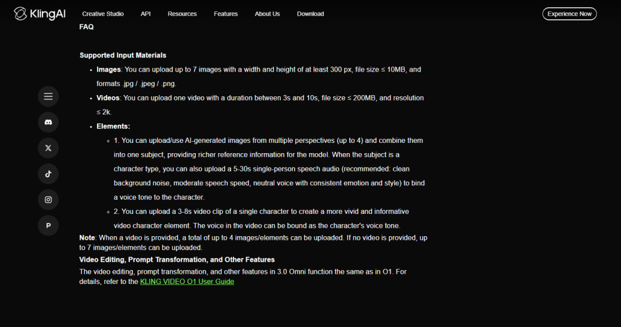Click the P icon in the sidebar
Image resolution: width=621 pixels, height=327 pixels.
pos(49,225)
